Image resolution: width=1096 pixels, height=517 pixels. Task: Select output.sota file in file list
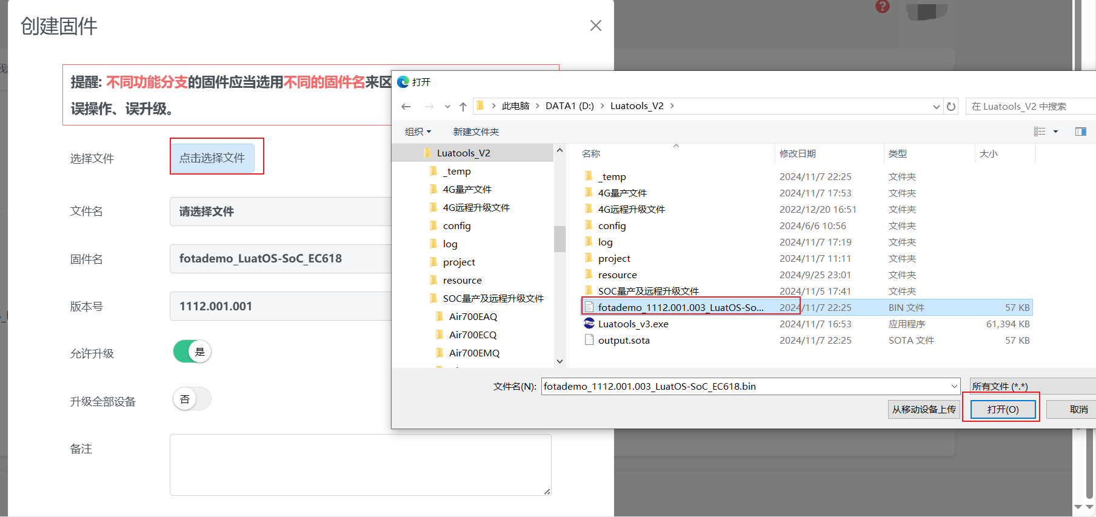806,340
